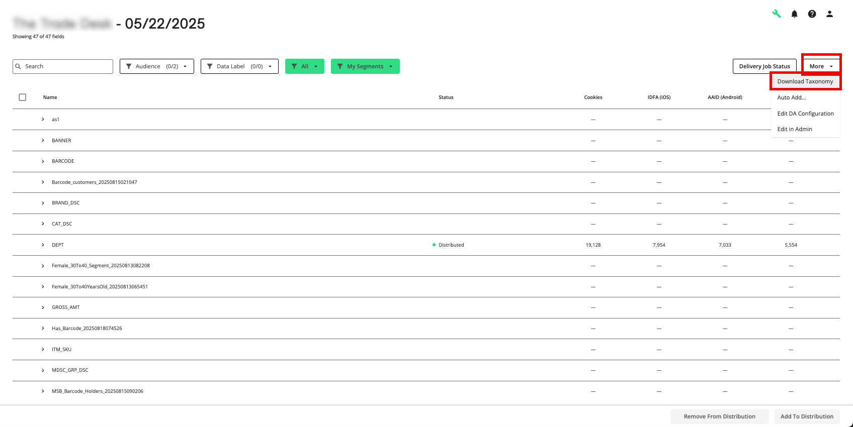This screenshot has height=427, width=853.
Task: Click the magnifier icon in Search box
Action: tap(19, 66)
